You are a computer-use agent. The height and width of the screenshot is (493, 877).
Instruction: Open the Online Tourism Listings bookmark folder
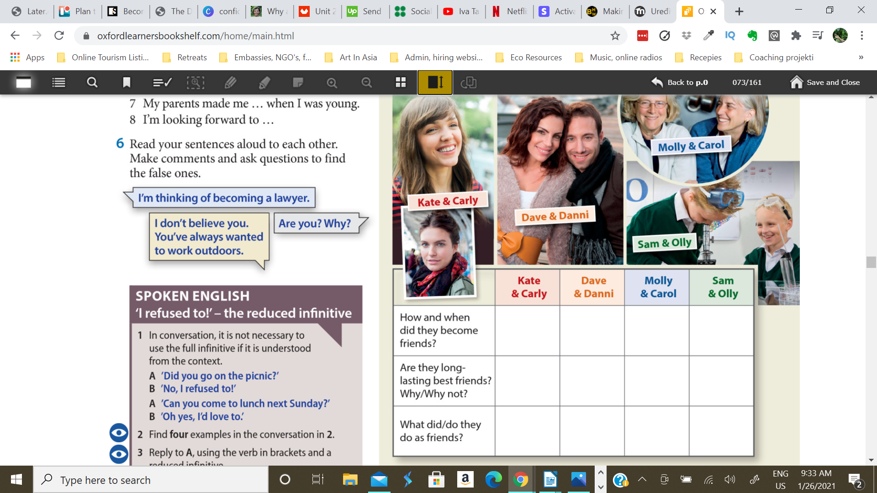[103, 58]
